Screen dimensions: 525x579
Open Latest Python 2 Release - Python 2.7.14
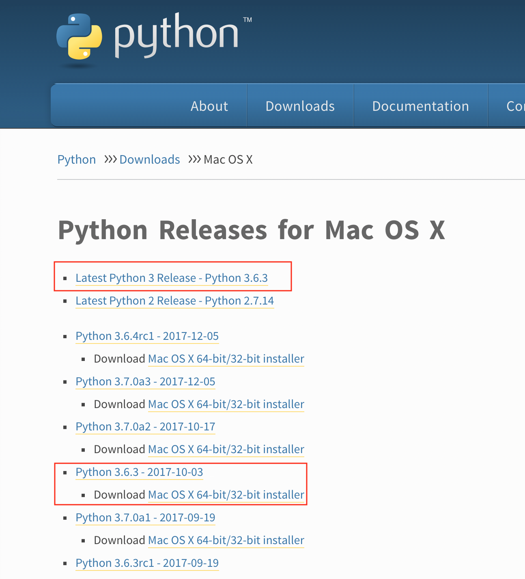click(x=175, y=301)
